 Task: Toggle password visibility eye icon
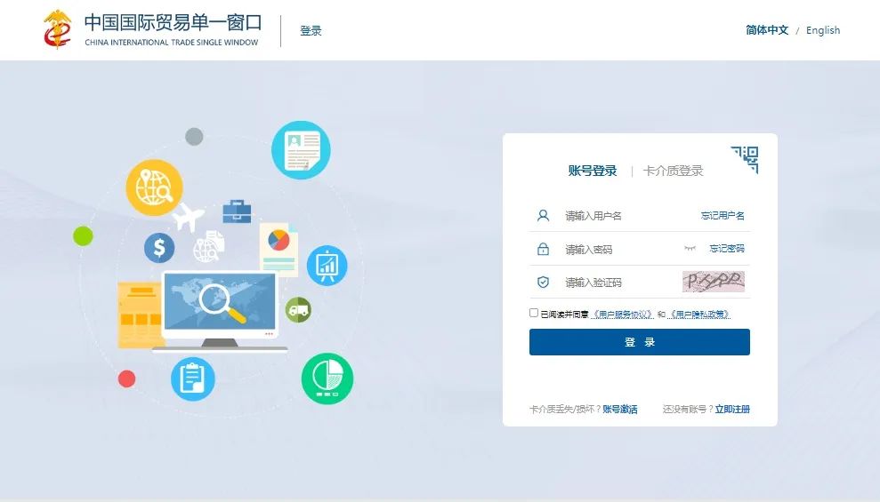pos(690,249)
